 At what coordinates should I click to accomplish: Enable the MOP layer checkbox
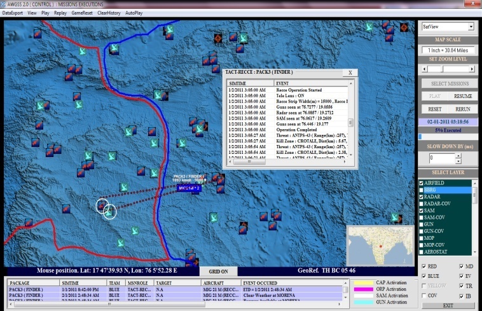(x=422, y=238)
